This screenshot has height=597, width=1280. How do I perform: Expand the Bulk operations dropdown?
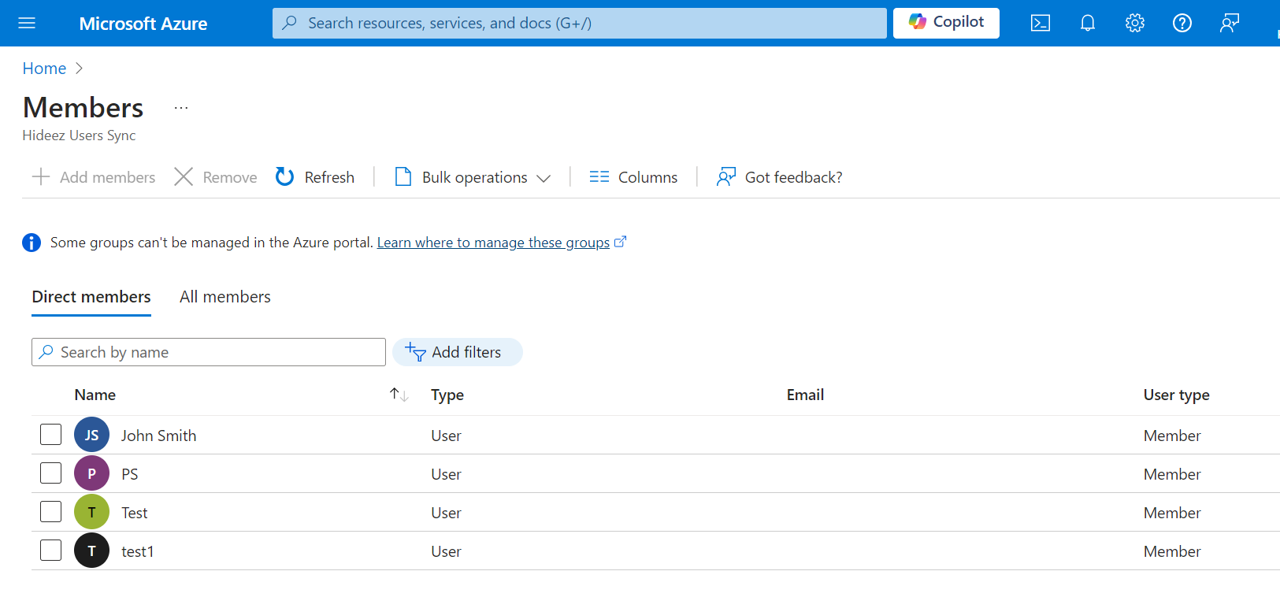tap(473, 177)
